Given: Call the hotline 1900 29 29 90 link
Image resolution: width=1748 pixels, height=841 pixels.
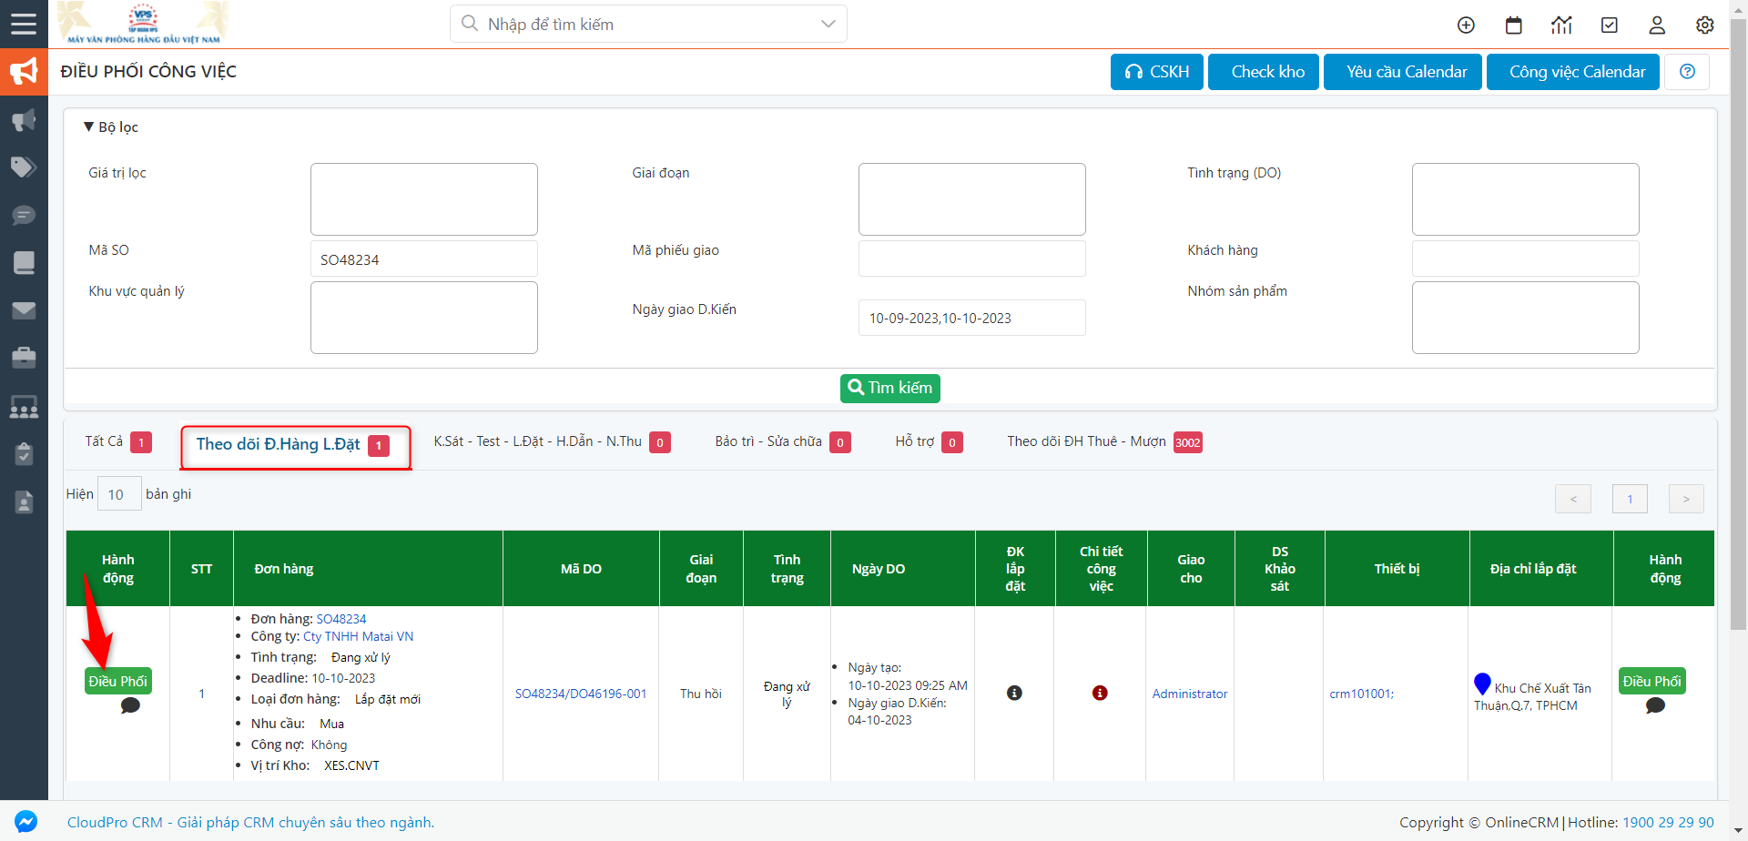Looking at the screenshot, I should 1668,822.
